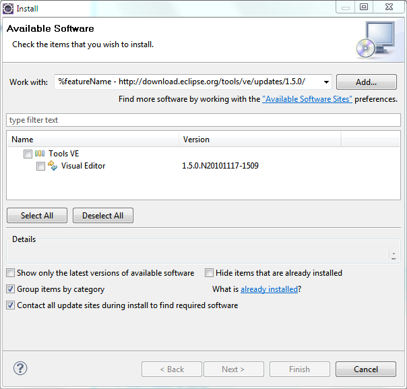Click the Cancel button
This screenshot has width=407, height=389.
click(x=366, y=369)
